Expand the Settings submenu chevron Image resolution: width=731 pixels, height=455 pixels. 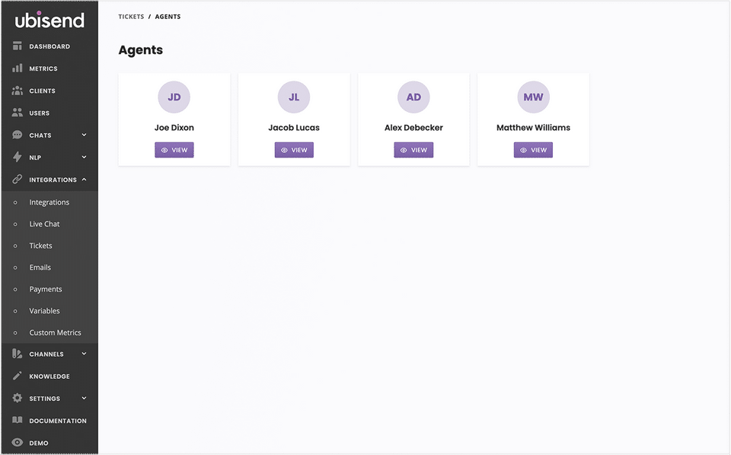[84, 398]
